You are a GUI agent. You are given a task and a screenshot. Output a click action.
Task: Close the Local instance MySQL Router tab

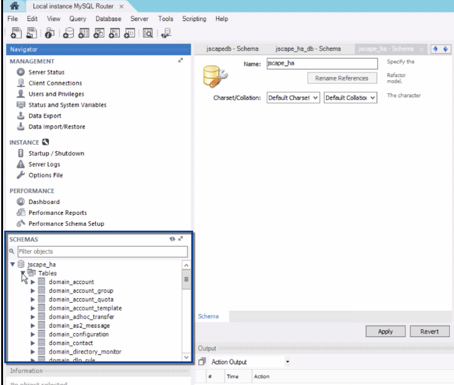pyautogui.click(x=122, y=7)
